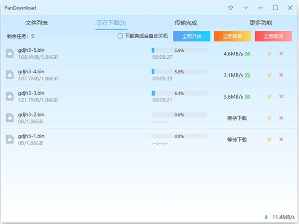Click the gdjh3-3.bin 6.3% progress bar
This screenshot has height=224, width=299.
coord(179,94)
